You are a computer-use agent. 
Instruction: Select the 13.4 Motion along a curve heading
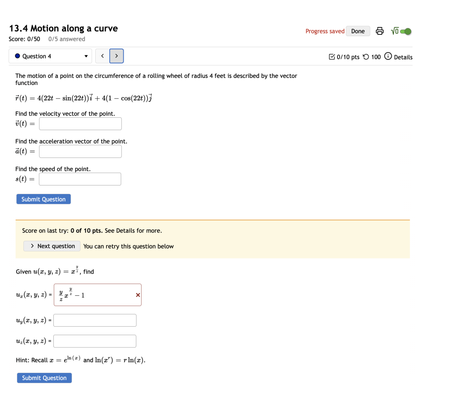click(x=63, y=28)
